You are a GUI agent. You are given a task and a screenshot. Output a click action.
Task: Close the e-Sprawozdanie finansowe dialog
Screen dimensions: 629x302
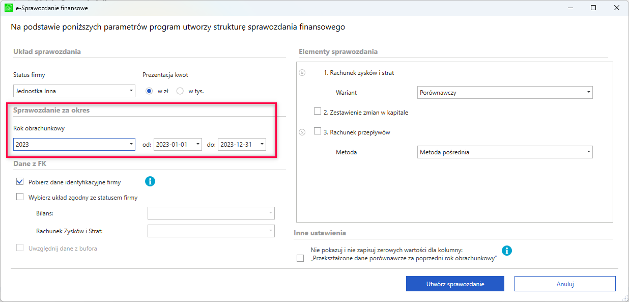pos(617,8)
